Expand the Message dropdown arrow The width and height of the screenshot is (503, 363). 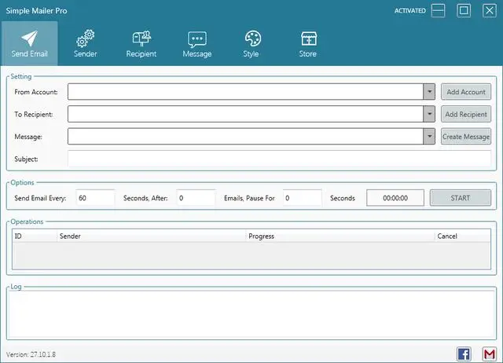click(x=429, y=137)
